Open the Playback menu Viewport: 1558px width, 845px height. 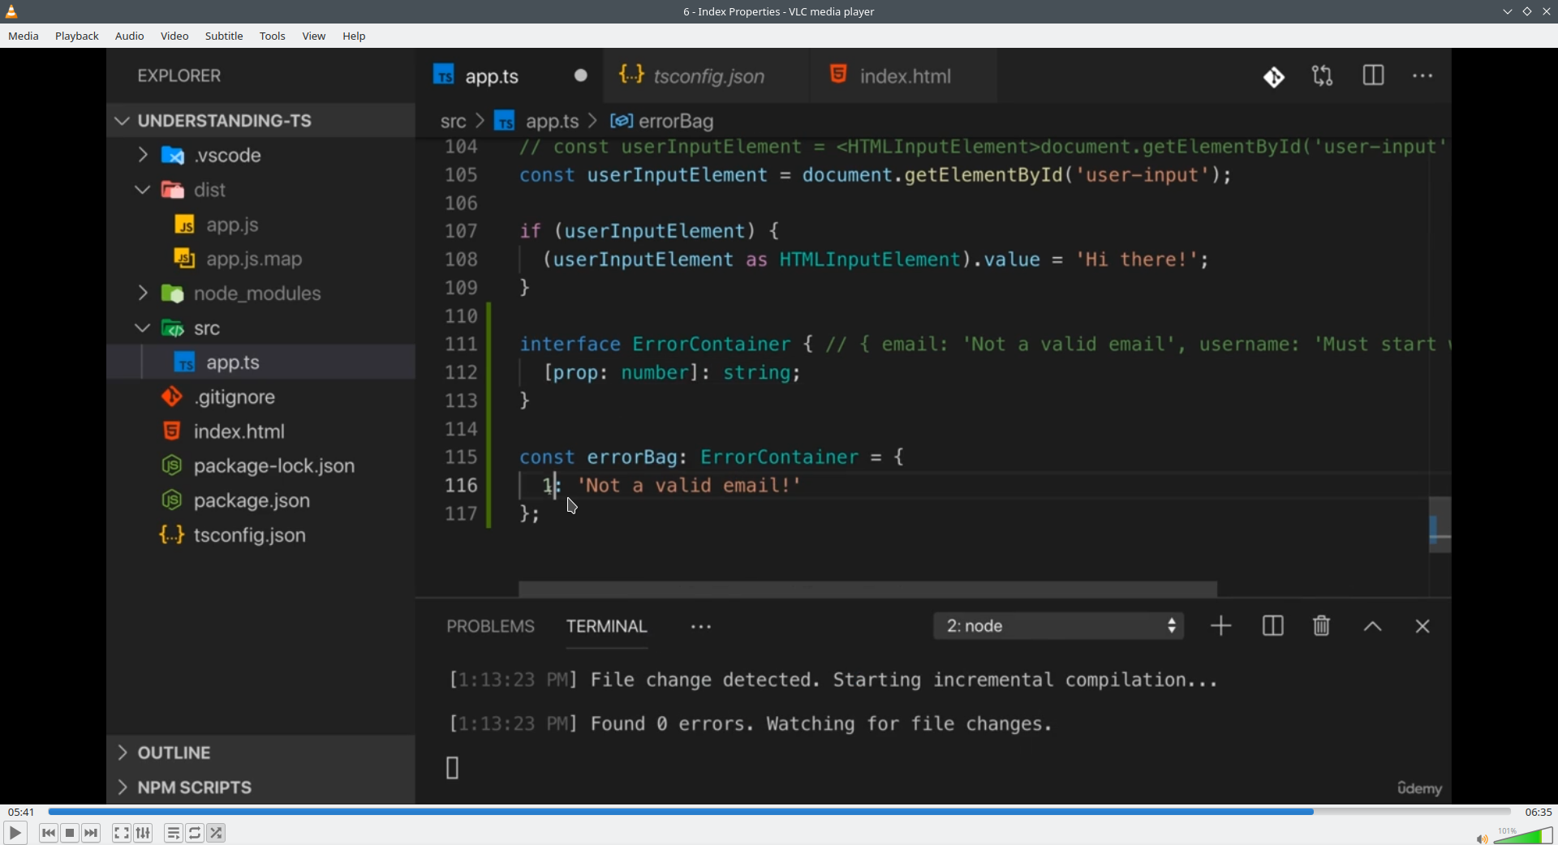[77, 36]
